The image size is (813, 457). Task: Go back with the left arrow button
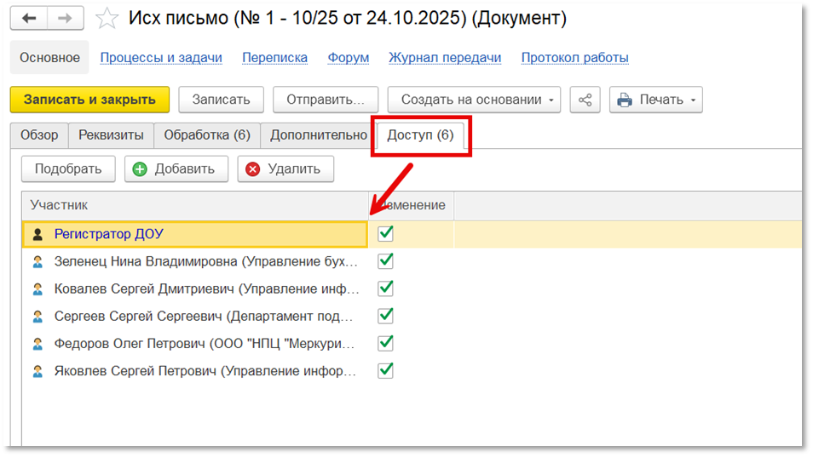[29, 19]
